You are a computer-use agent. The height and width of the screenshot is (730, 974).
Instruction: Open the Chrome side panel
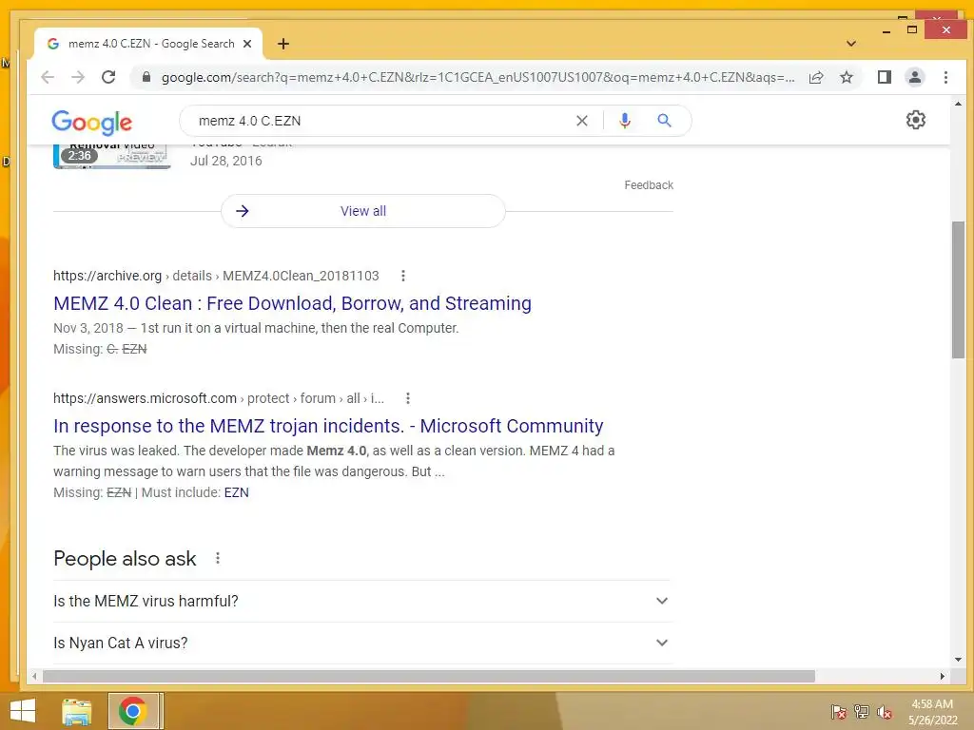coord(884,77)
